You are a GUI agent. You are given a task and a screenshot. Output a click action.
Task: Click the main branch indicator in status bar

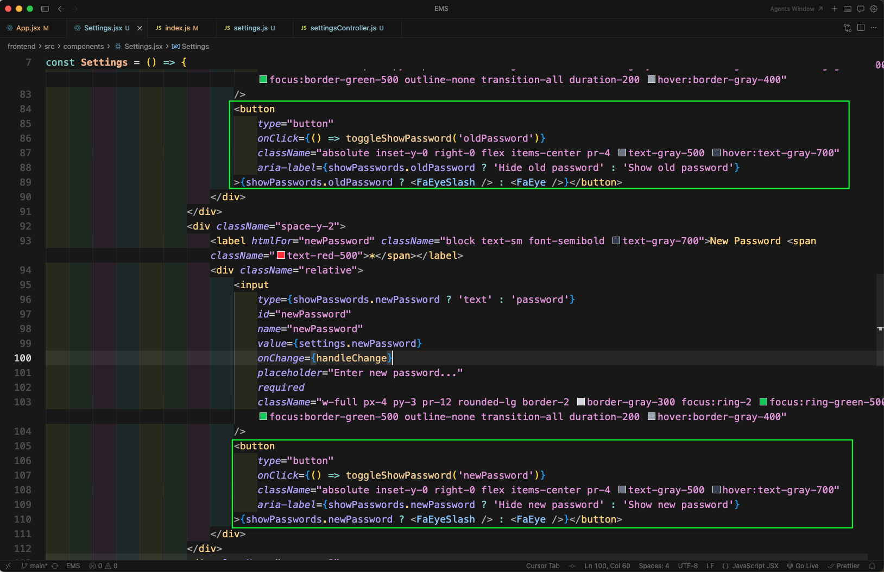pyautogui.click(x=34, y=566)
